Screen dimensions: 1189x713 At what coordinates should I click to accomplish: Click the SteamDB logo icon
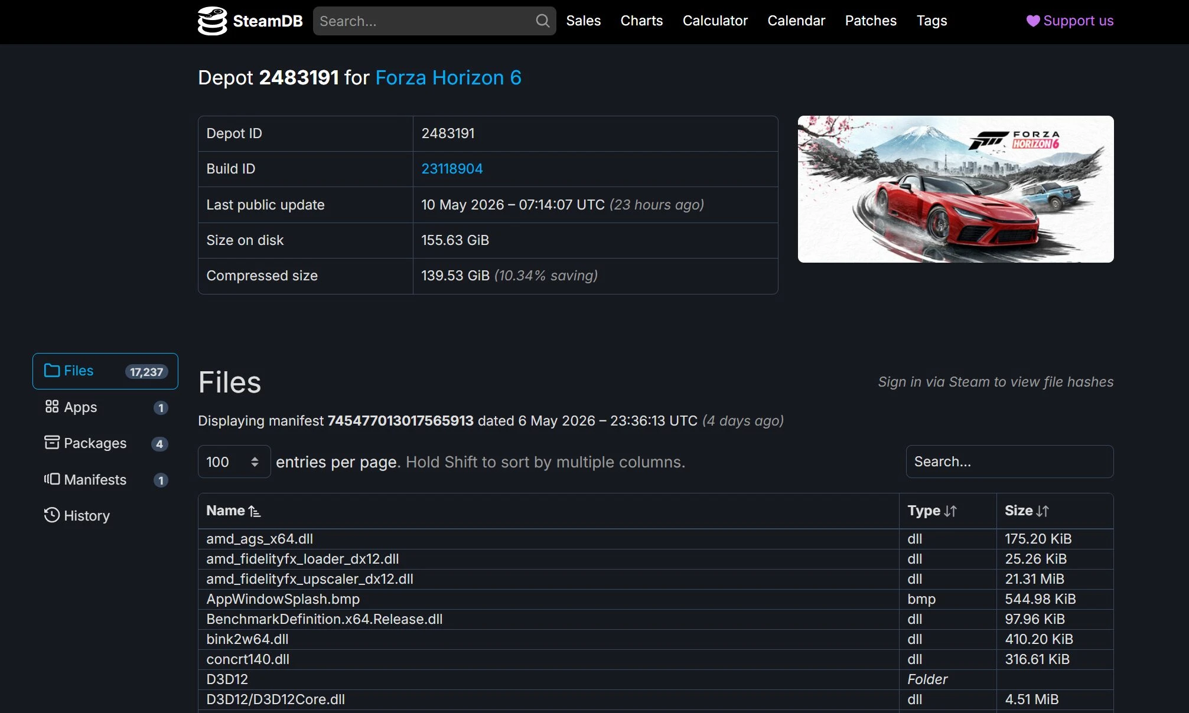(x=212, y=21)
